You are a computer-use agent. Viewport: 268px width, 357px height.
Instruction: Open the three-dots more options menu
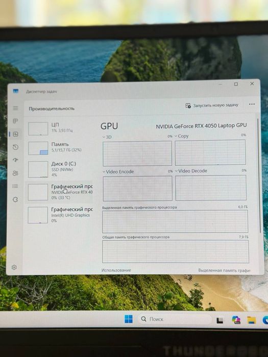(252, 104)
